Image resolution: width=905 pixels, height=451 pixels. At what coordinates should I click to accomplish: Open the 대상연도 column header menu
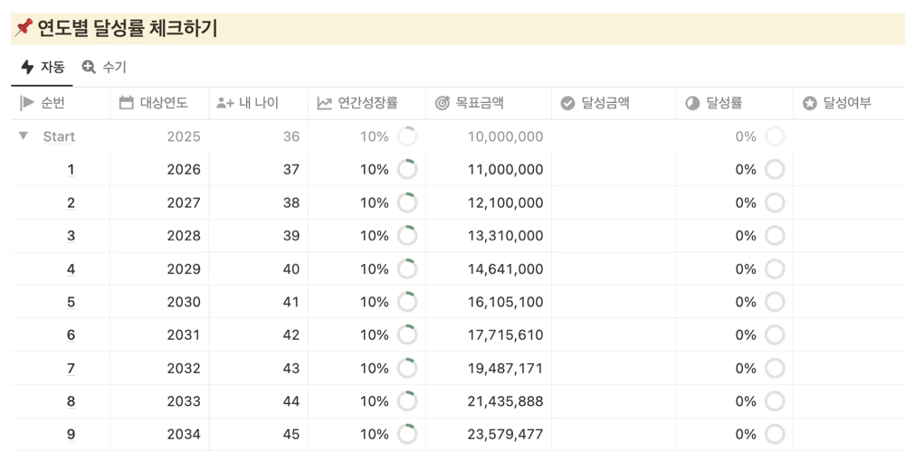[x=159, y=103]
